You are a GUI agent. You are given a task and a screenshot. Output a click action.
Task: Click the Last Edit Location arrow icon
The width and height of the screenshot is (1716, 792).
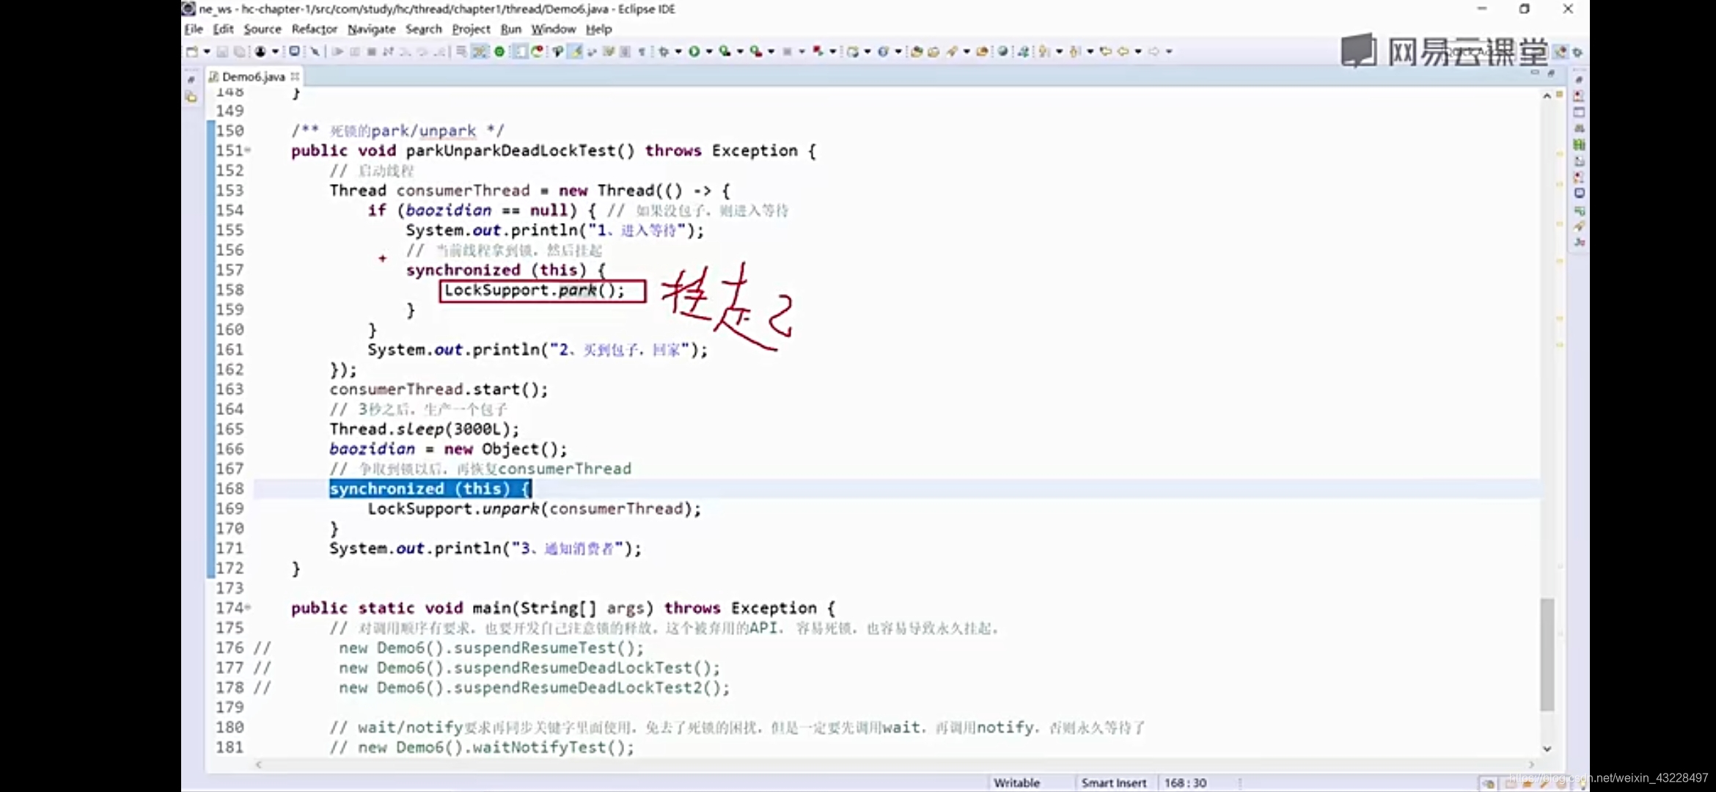1106,51
